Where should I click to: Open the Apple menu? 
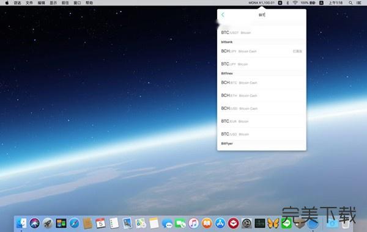click(x=7, y=3)
